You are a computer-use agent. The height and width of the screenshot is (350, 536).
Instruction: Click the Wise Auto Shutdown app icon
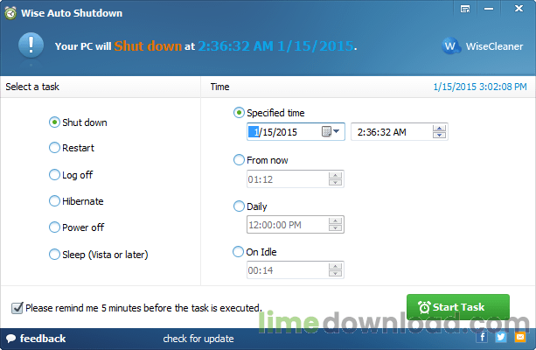coord(10,13)
